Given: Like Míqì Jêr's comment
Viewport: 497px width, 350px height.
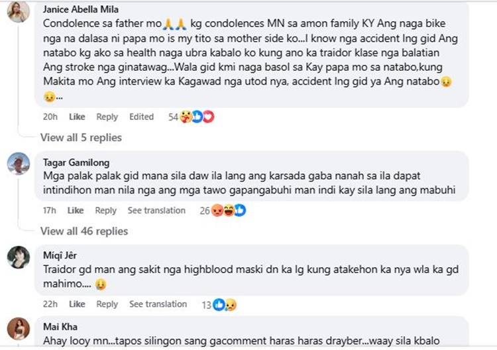Looking at the screenshot, I should point(77,304).
